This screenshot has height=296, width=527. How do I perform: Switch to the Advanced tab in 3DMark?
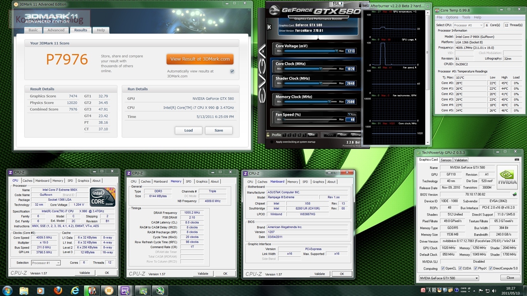56,30
